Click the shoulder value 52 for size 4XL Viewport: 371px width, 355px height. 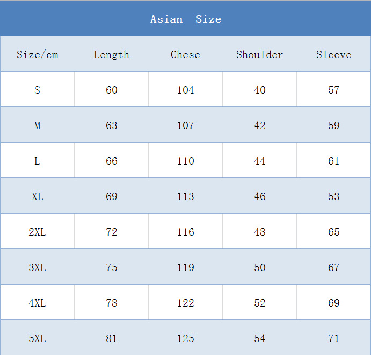(259, 303)
